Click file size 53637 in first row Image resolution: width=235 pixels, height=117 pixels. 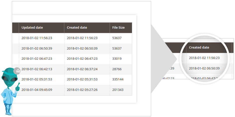pos(117,38)
